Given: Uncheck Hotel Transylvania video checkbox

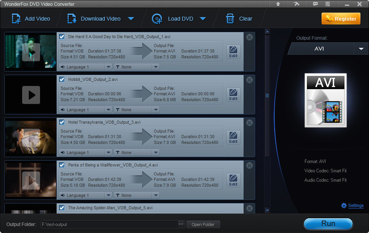Looking at the screenshot, I should coord(62,122).
